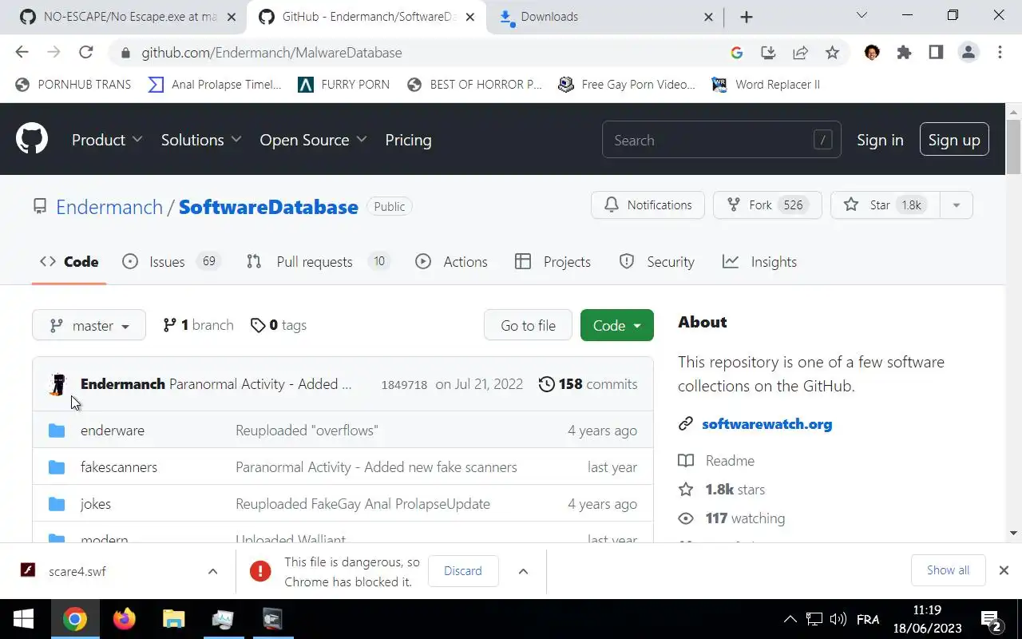Expand scare4.swf download options

212,571
